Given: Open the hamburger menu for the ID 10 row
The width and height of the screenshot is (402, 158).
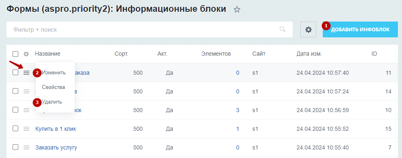Looking at the screenshot, I should 26,110.
